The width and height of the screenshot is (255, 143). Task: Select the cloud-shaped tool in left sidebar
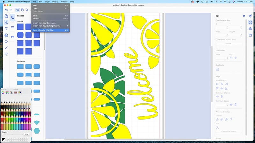(6, 42)
